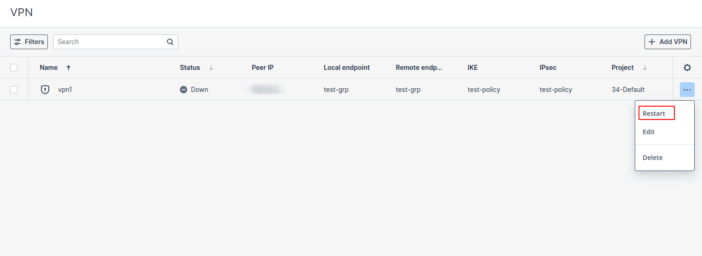Screen dimensions: 702x256
Task: Focus the Search input field
Action: click(110, 42)
